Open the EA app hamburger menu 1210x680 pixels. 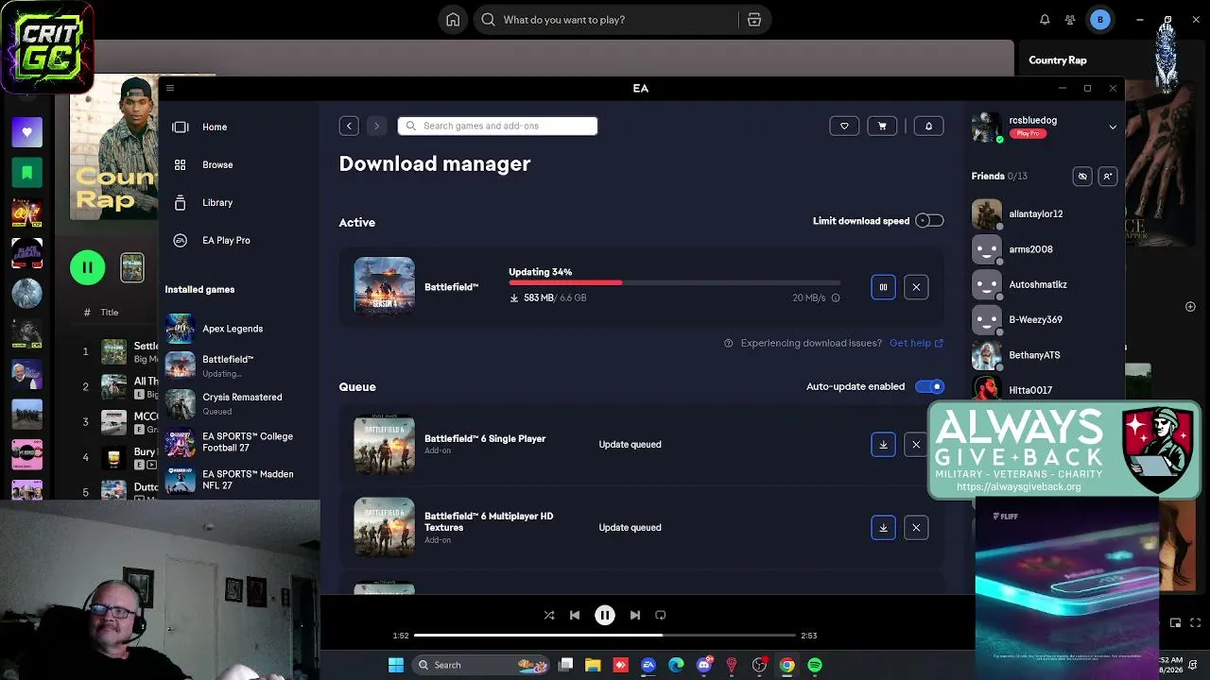[x=170, y=88]
